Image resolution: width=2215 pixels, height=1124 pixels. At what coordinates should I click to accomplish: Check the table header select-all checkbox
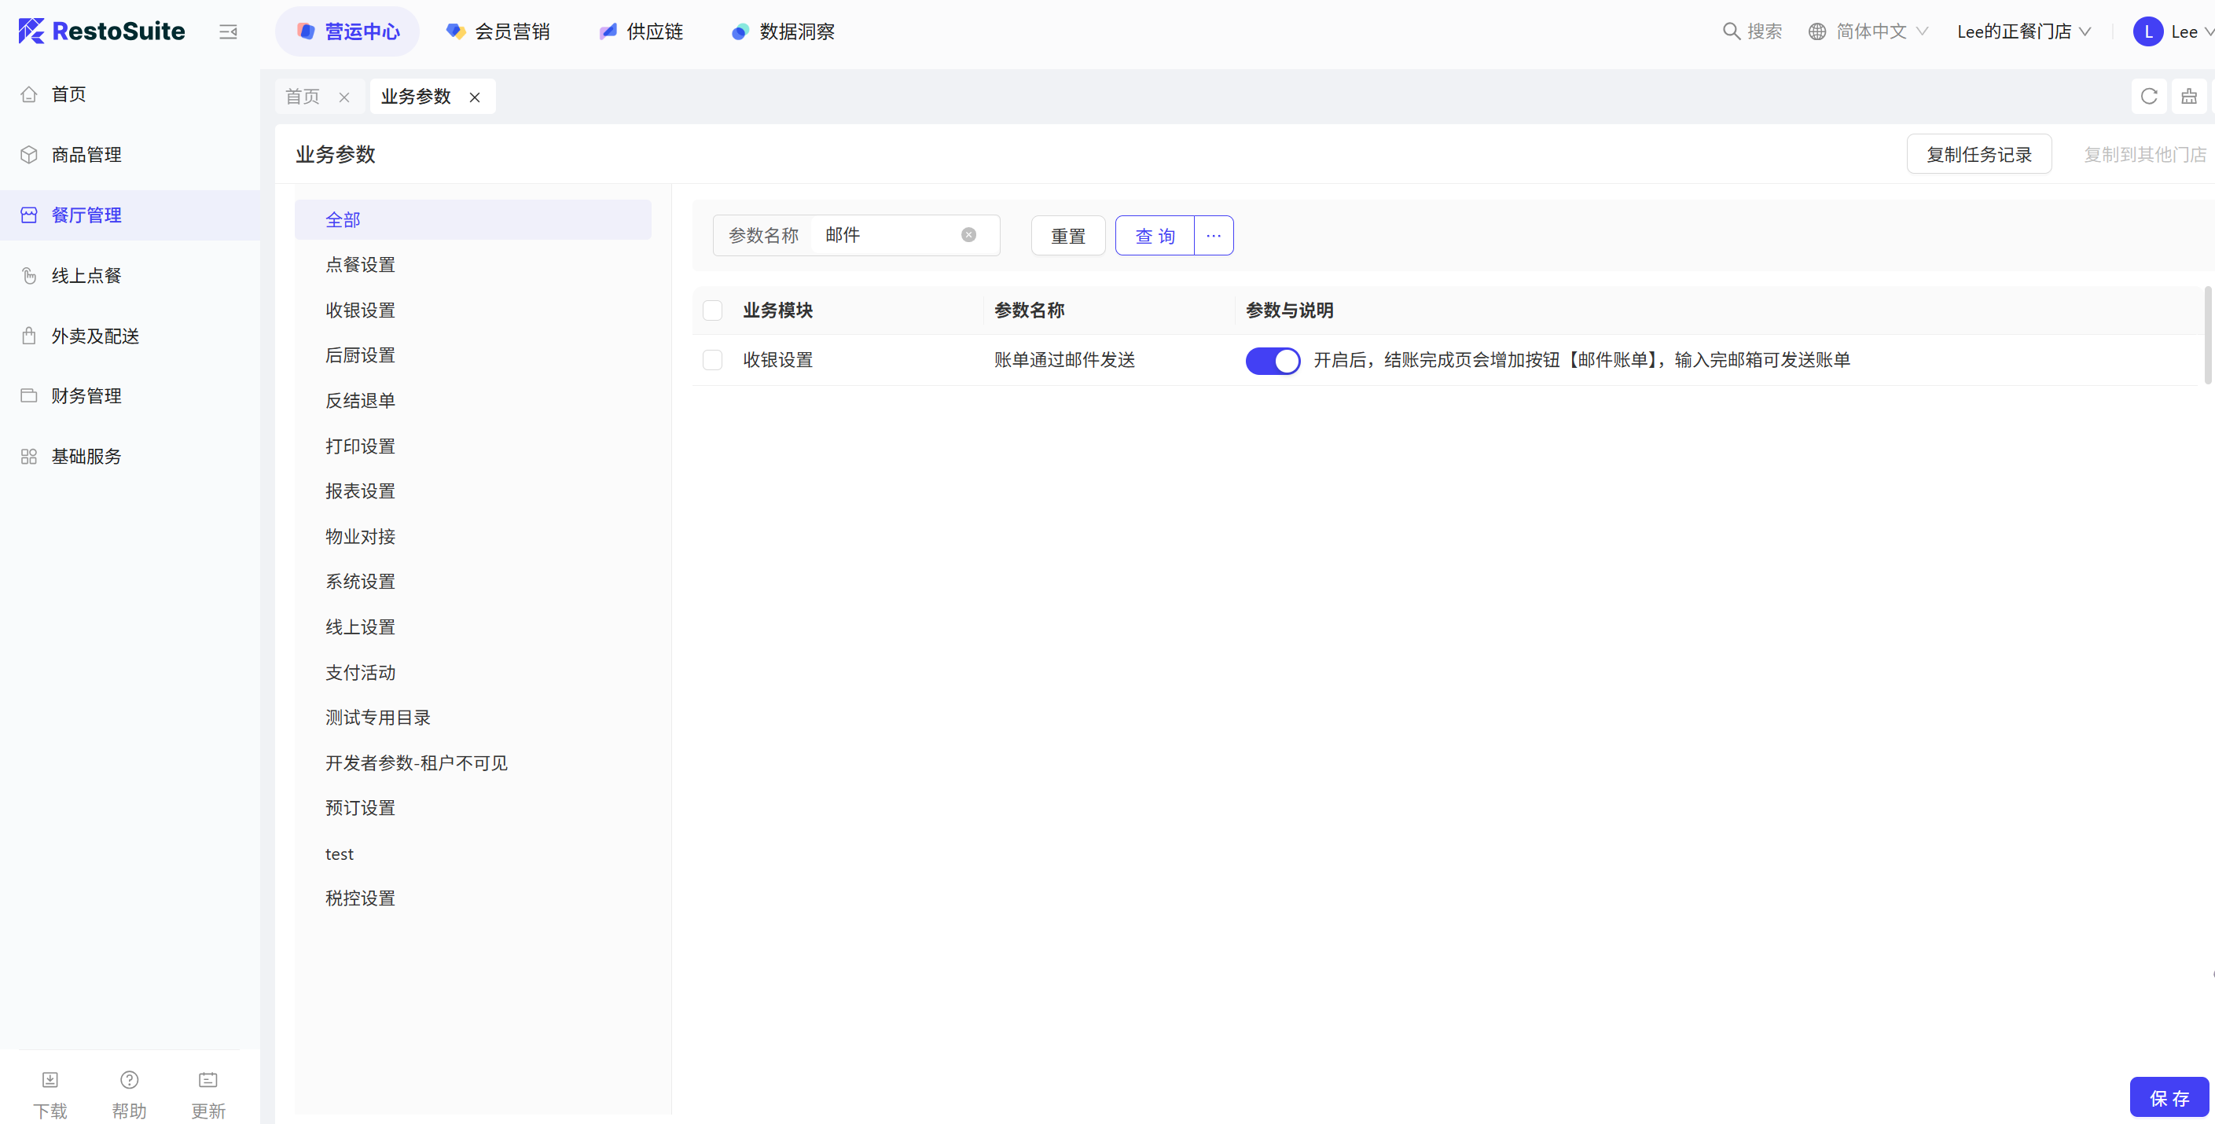pos(713,310)
